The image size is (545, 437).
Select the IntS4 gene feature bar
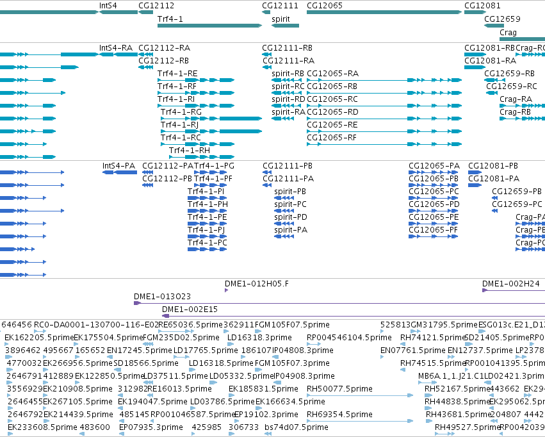click(118, 12)
